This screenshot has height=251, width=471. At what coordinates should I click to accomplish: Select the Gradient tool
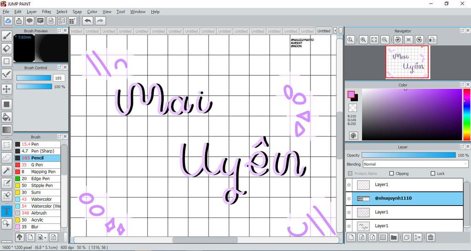[x=6, y=130]
